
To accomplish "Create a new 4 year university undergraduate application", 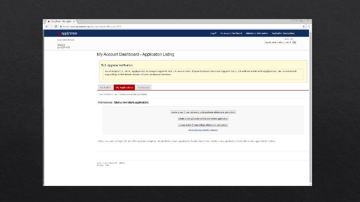I will [x=203, y=112].
